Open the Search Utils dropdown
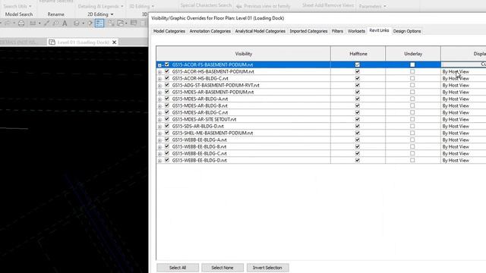 (30, 6)
